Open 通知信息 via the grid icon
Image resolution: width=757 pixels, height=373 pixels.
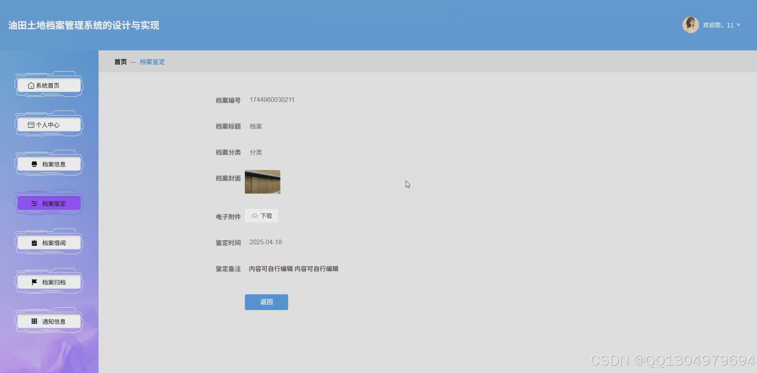[34, 321]
